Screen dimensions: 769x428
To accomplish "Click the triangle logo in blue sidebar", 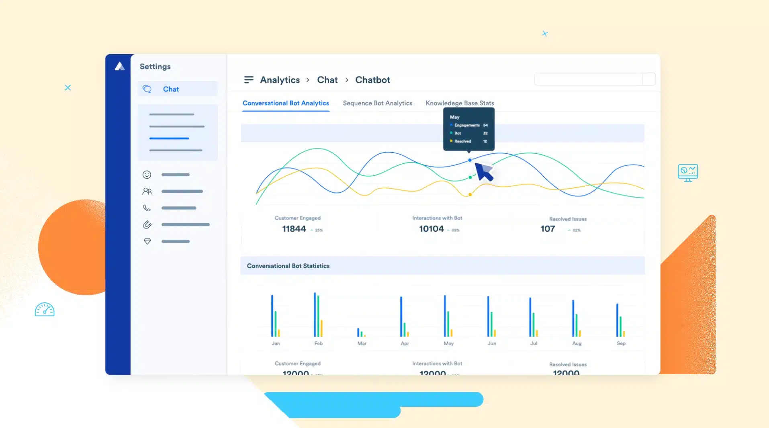I will pyautogui.click(x=119, y=66).
